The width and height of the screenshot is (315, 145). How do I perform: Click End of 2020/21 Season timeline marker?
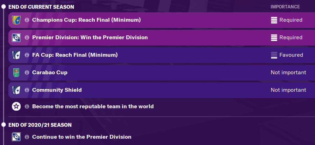pos(3,125)
